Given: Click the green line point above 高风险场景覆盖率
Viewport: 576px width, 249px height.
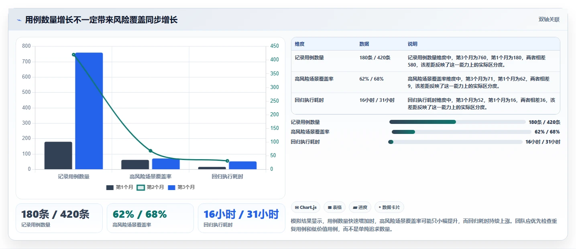Looking at the screenshot, I should tap(151, 151).
